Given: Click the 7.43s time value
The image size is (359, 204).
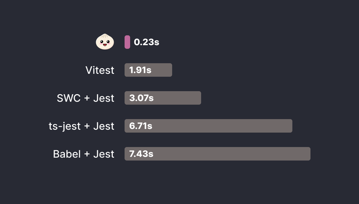Looking at the screenshot, I should tap(141, 154).
